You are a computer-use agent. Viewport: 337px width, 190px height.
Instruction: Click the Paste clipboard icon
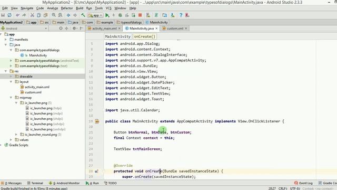pyautogui.click(x=45, y=15)
